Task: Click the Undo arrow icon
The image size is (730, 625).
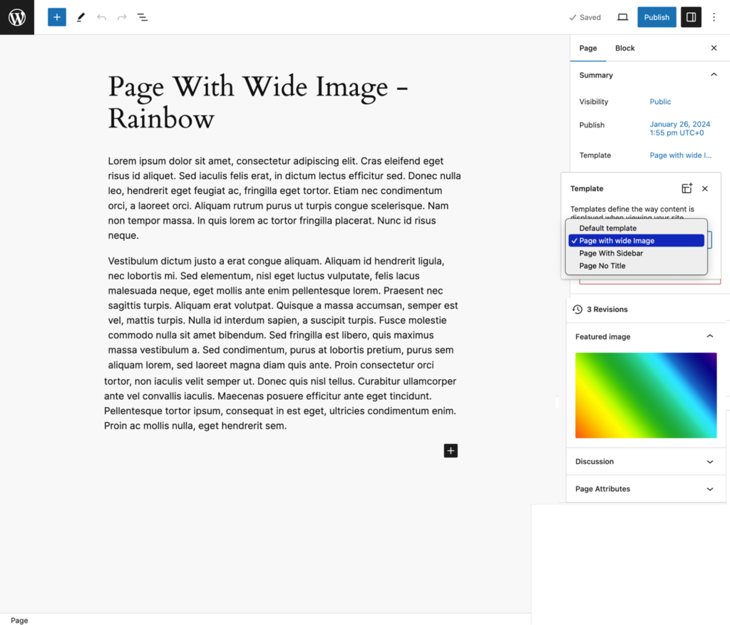Action: click(x=101, y=17)
